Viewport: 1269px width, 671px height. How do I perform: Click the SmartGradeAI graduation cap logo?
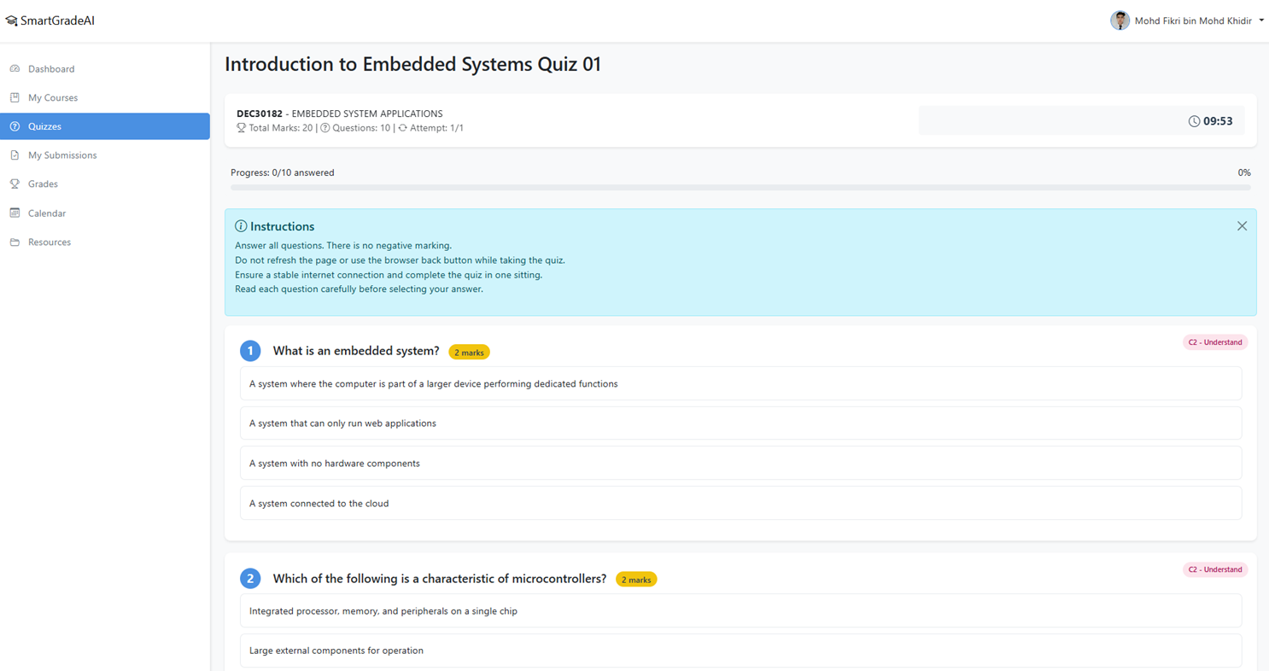[12, 20]
